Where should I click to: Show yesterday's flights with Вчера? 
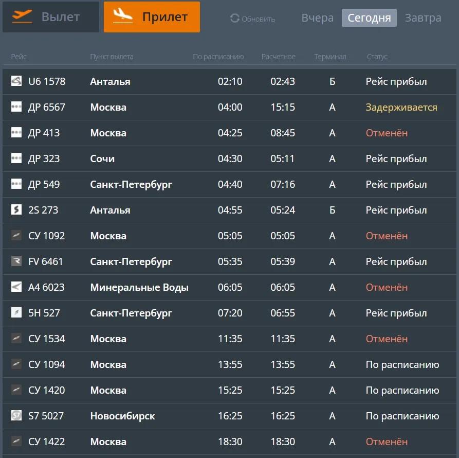pyautogui.click(x=318, y=18)
